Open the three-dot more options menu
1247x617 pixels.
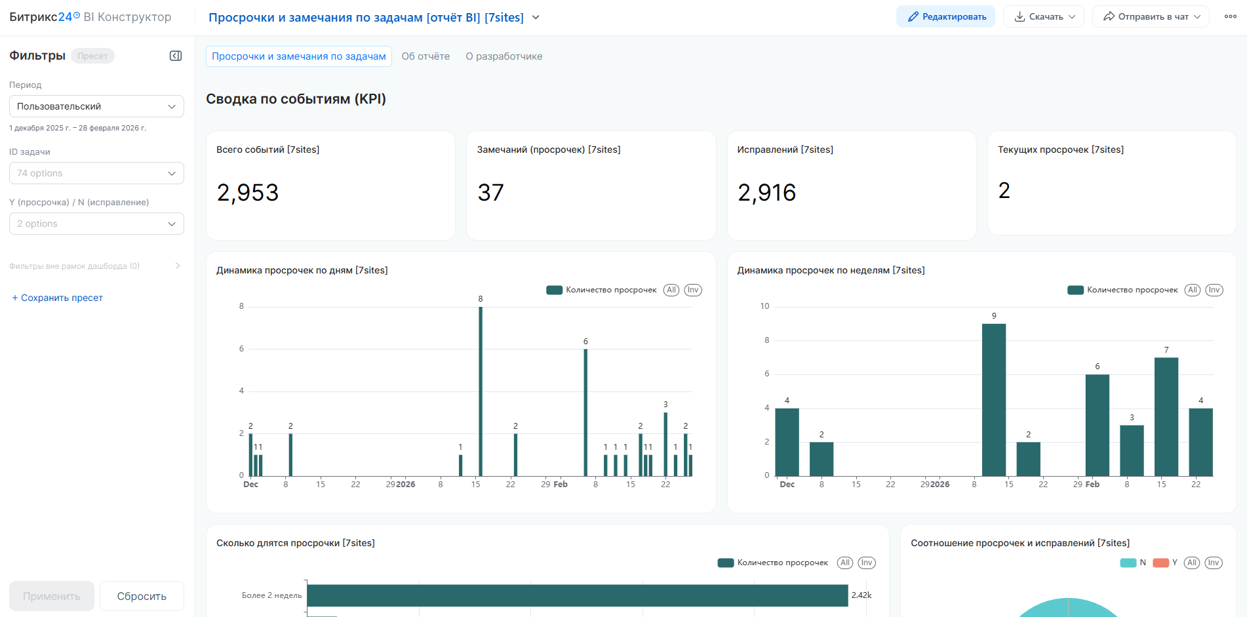1230,16
